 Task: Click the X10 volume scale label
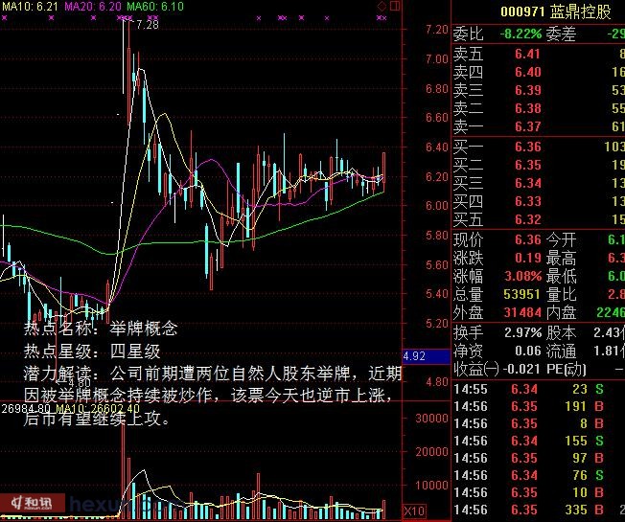(x=414, y=511)
